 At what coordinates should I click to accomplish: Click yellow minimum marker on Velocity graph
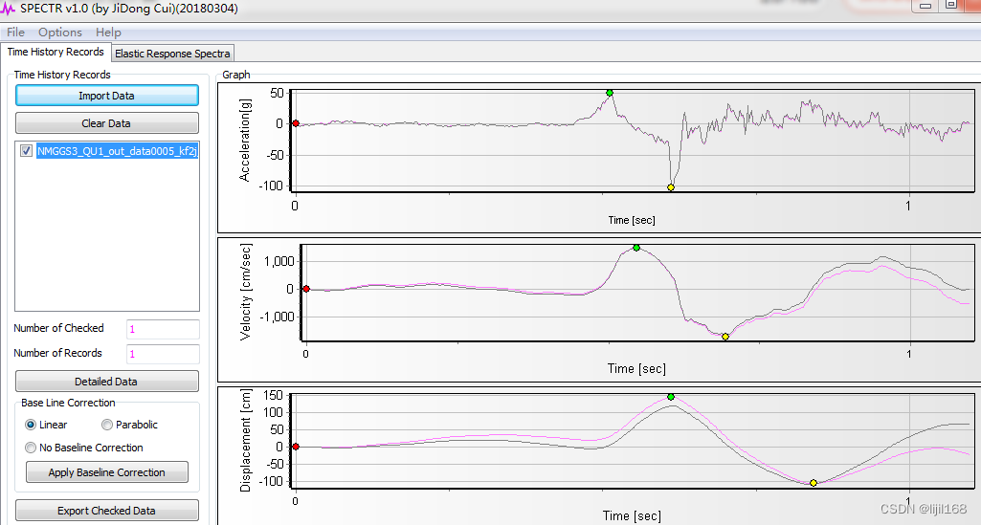coord(725,337)
